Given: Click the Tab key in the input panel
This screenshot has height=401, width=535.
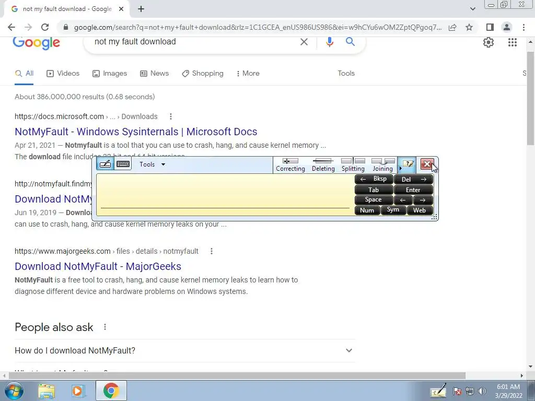Looking at the screenshot, I should [x=374, y=190].
